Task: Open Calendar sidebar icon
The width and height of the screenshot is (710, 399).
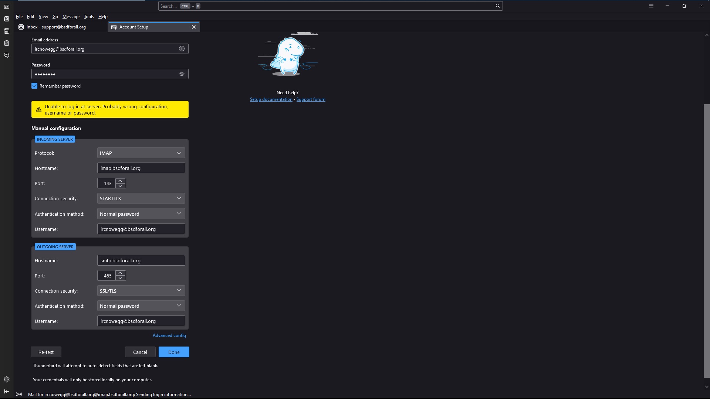Action: point(7,31)
